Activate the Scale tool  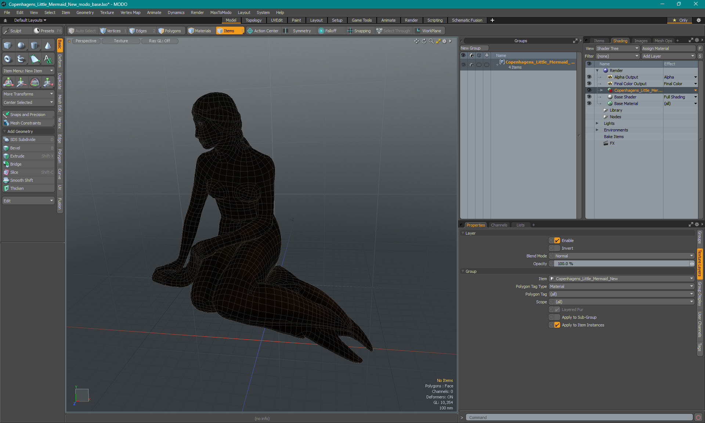48,82
